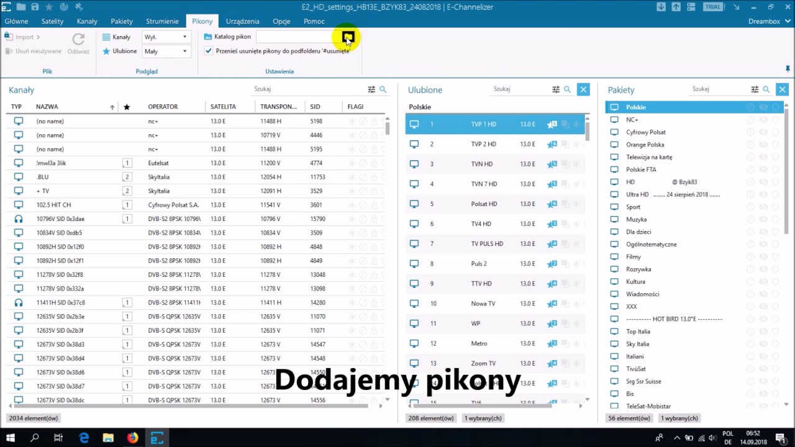Sort channels by SATELITA column

pos(223,107)
